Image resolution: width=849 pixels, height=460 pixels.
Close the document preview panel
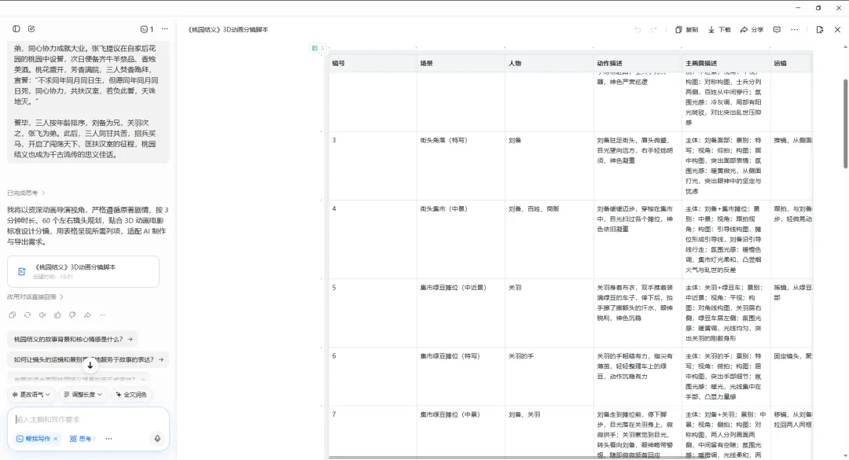click(837, 30)
